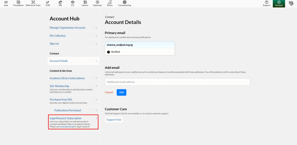Open the Support help icon
This screenshot has width=297, height=145.
click(267, 2)
